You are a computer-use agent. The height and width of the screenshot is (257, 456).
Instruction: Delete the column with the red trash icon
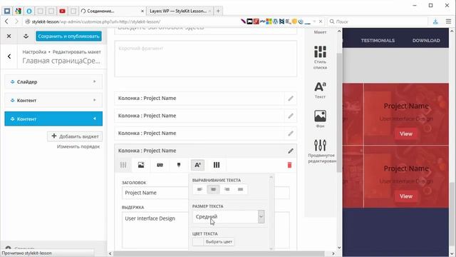289,165
